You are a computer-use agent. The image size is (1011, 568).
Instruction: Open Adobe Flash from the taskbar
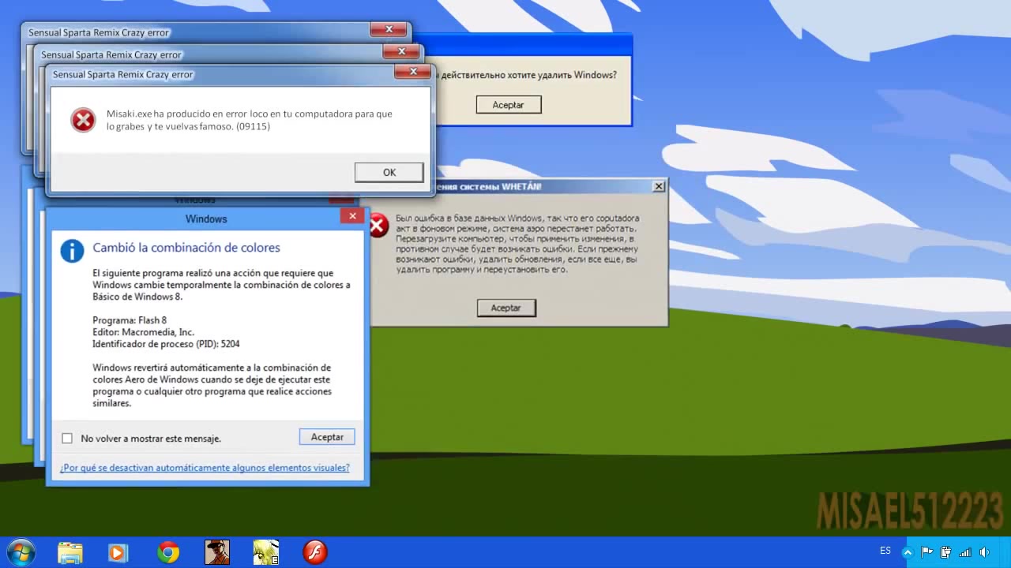coord(315,552)
